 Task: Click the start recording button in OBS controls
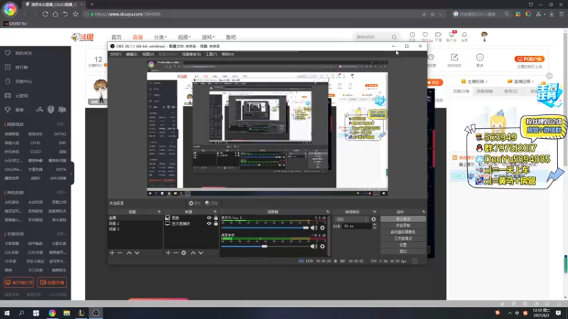tap(403, 225)
